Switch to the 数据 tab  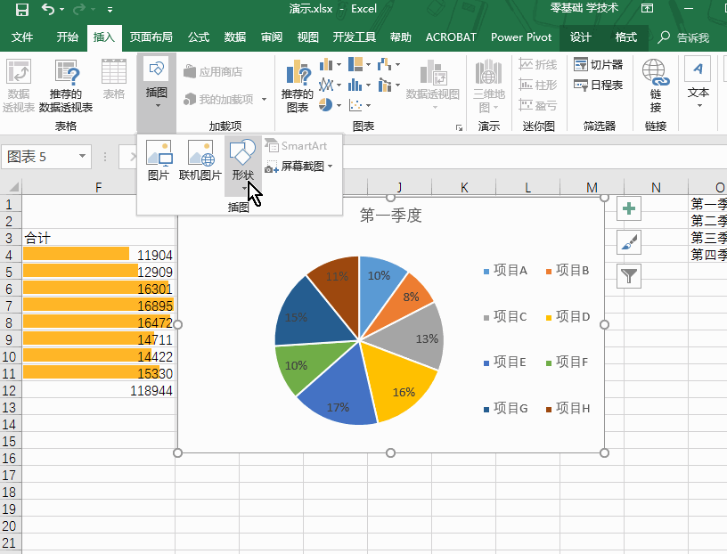[x=235, y=37]
